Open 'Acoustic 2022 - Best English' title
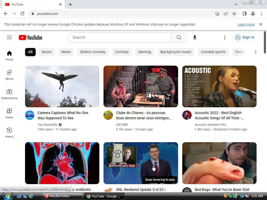This screenshot has height=200, width=267. pos(219,115)
